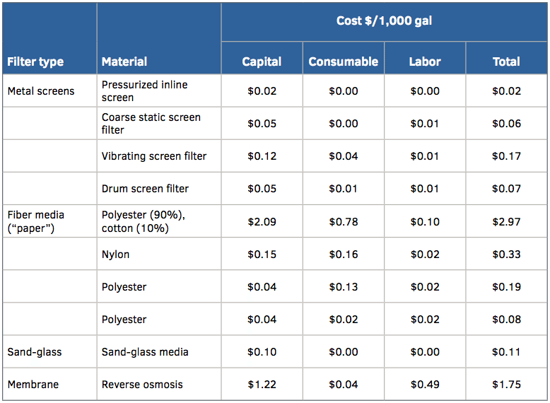Image resolution: width=550 pixels, height=403 pixels.
Task: Click the "Fiber media ("paper")" cell
Action: pos(36,221)
